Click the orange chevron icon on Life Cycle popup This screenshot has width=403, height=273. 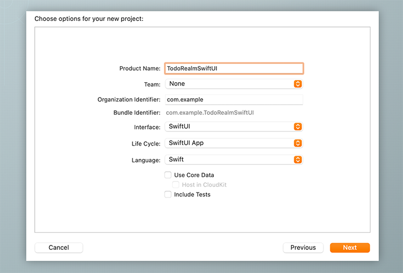(x=298, y=143)
